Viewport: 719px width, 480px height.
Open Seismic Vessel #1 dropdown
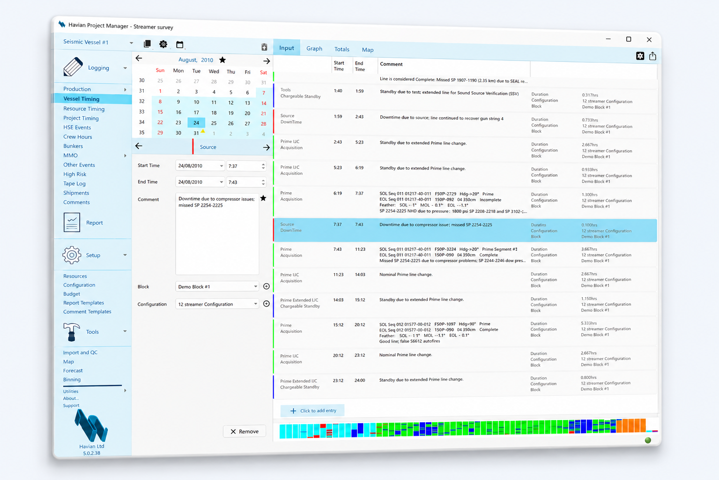click(131, 43)
